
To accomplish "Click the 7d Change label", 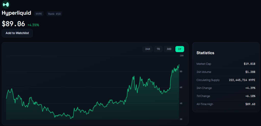I will [203, 96].
